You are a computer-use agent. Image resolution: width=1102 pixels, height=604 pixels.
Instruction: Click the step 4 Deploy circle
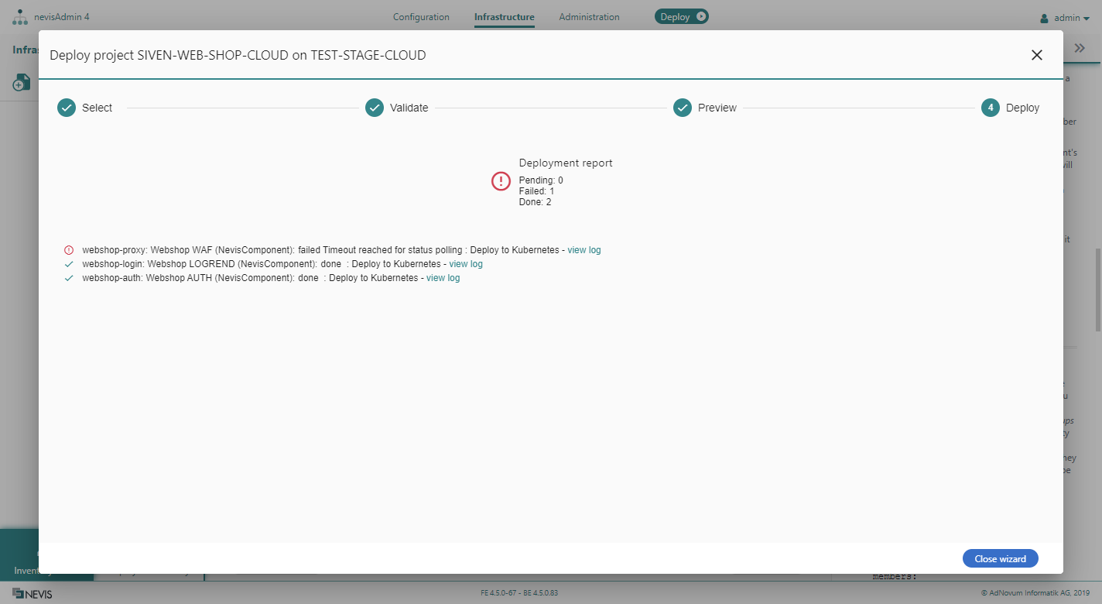tap(991, 108)
